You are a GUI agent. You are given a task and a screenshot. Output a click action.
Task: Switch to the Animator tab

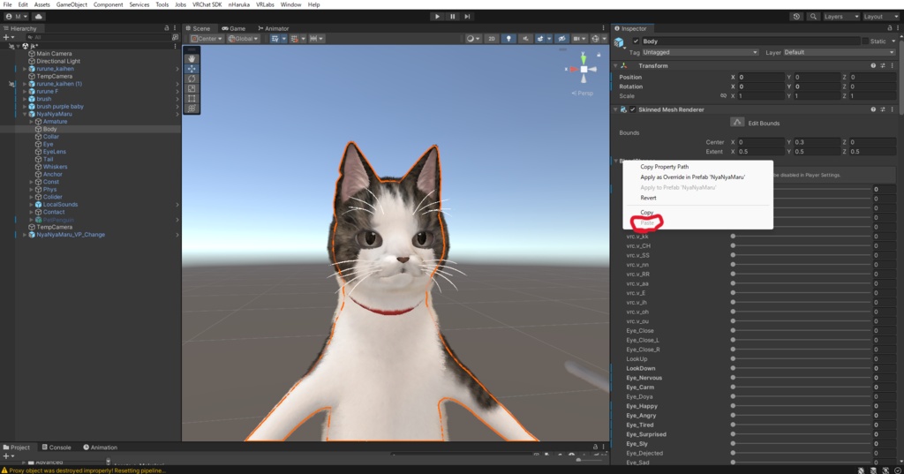click(x=274, y=28)
